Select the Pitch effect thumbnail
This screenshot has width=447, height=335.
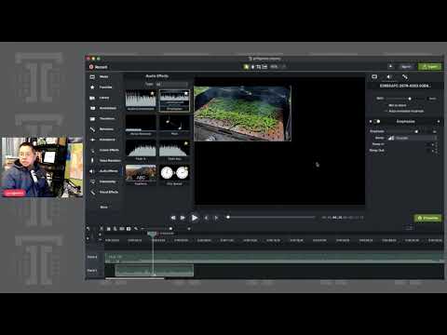pyautogui.click(x=174, y=125)
